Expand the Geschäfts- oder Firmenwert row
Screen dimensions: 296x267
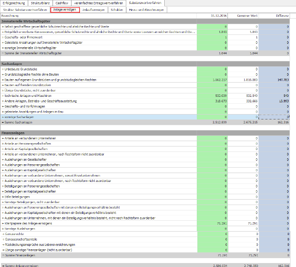click(3, 37)
